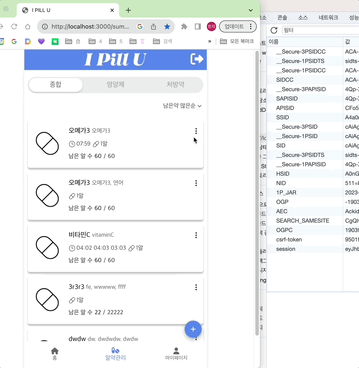The width and height of the screenshot is (359, 368).
Task: Select the SAPISID cookie row
Action: point(313,99)
